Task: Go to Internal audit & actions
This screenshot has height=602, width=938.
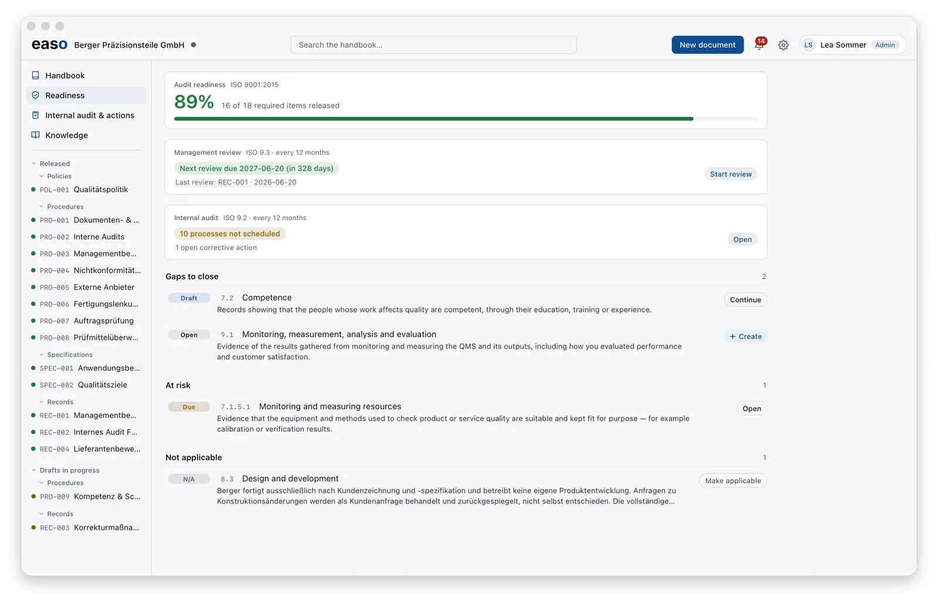Action: (86, 115)
